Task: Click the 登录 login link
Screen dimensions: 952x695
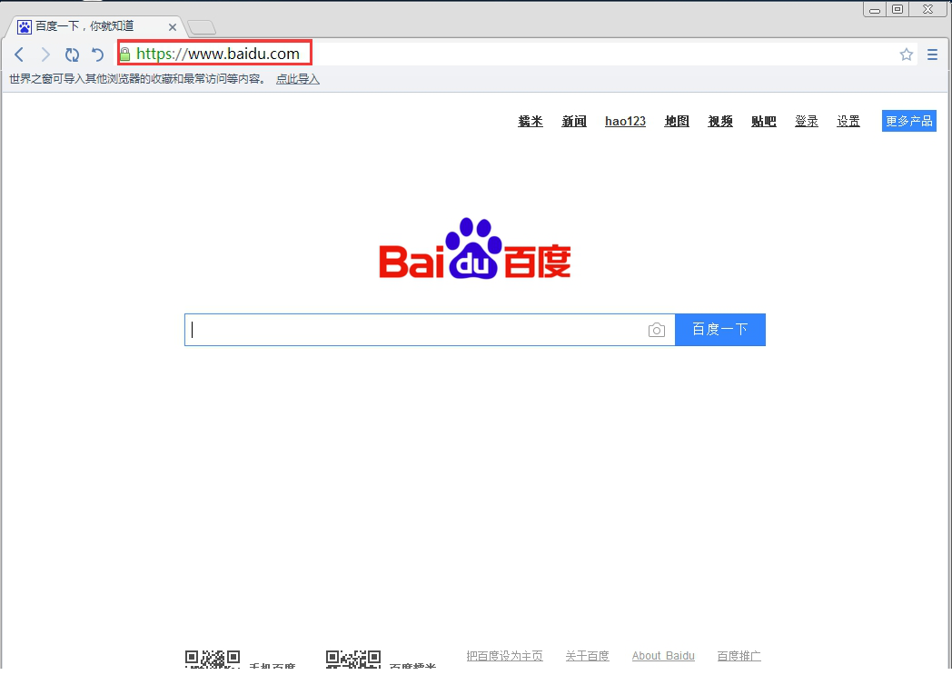Action: click(807, 122)
